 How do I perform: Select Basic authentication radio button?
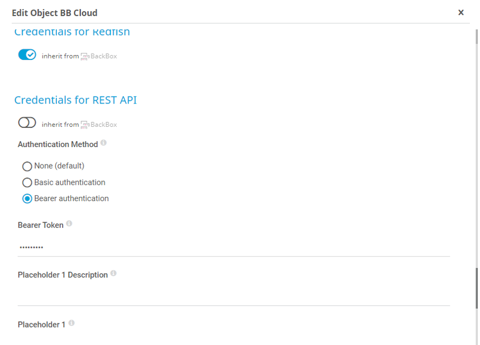[x=27, y=183]
